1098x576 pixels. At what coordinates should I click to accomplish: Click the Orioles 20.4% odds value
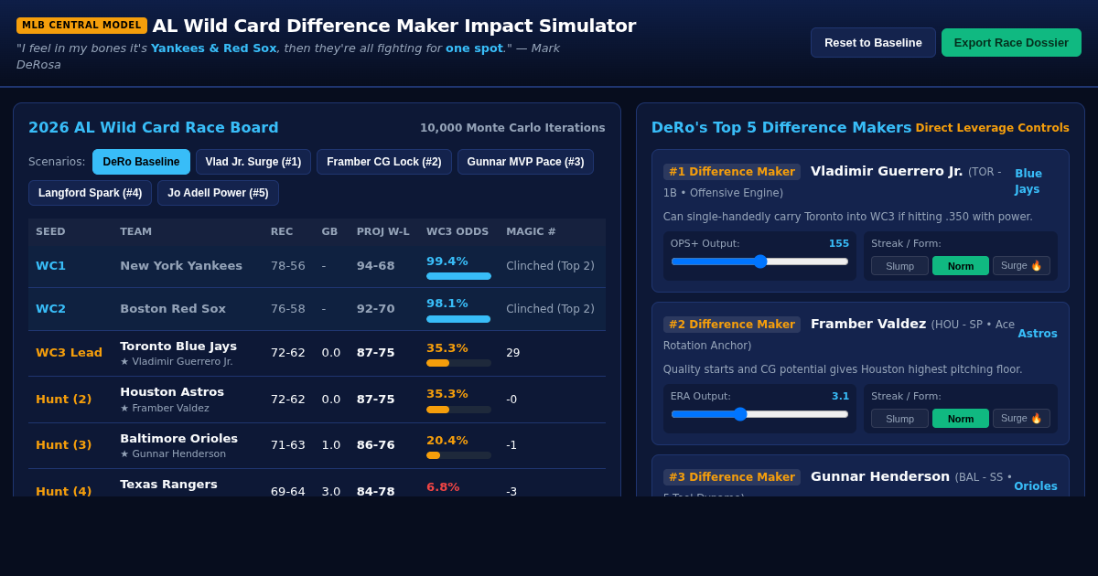click(x=447, y=440)
